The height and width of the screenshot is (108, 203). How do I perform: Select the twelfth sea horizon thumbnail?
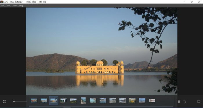click(x=142, y=101)
